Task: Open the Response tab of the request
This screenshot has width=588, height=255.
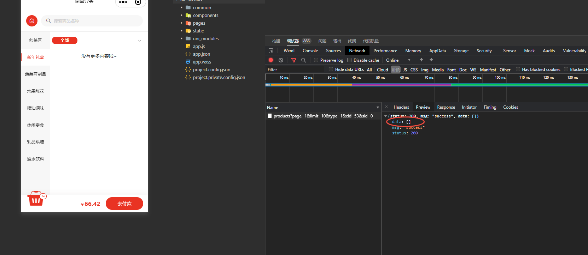Action: [x=446, y=107]
